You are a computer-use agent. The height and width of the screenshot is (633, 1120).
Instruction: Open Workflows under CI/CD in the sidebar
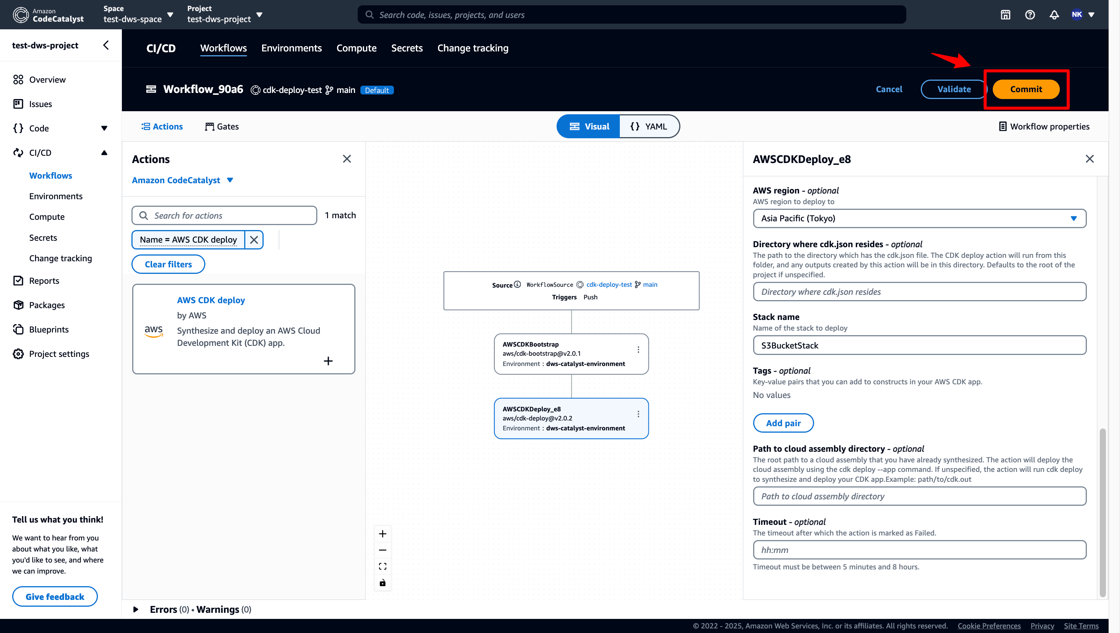pyautogui.click(x=50, y=175)
